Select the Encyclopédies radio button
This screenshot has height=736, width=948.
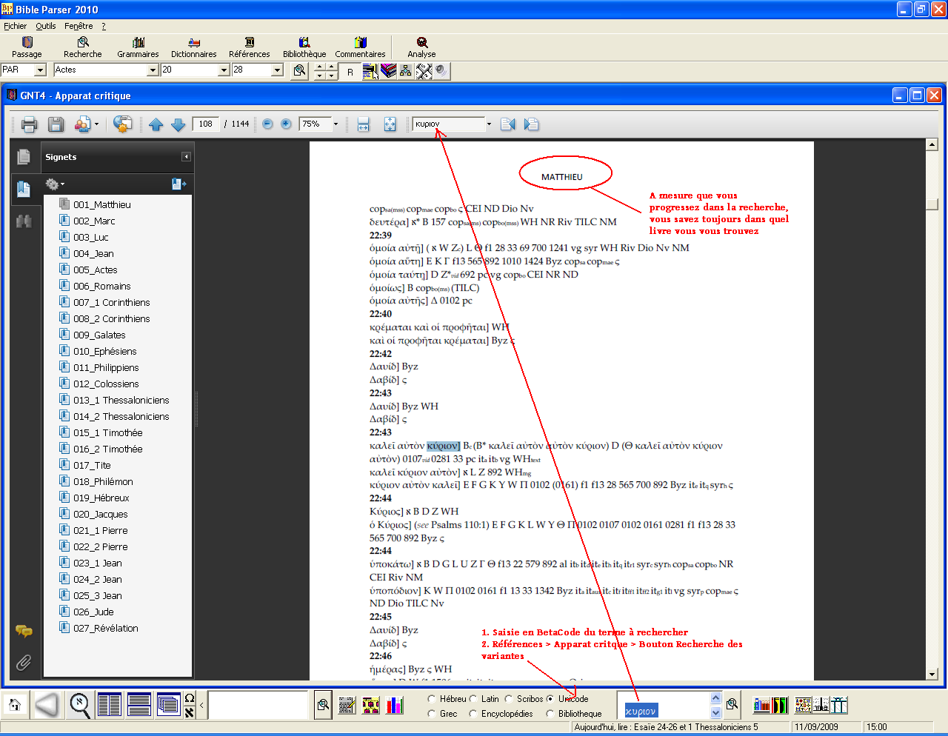click(473, 714)
